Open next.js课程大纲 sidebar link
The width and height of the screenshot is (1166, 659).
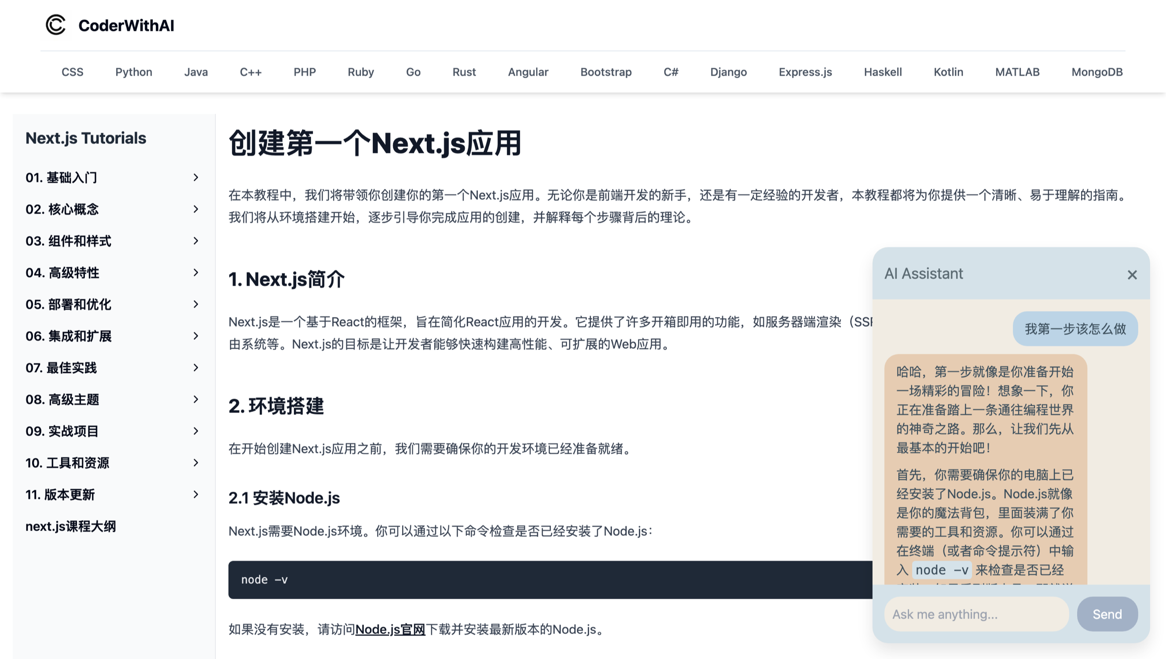(x=71, y=526)
